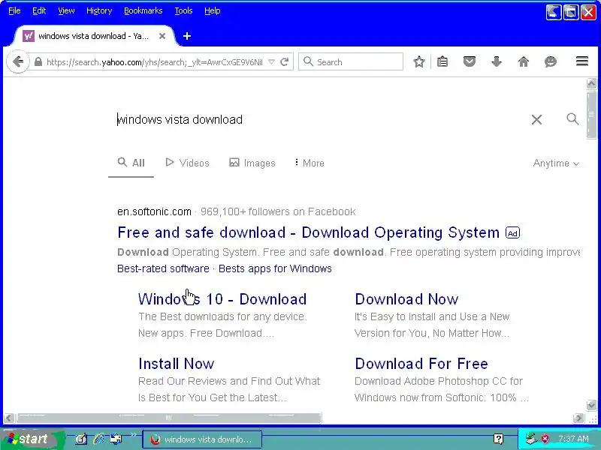Open the URL history dropdown arrow

click(271, 61)
